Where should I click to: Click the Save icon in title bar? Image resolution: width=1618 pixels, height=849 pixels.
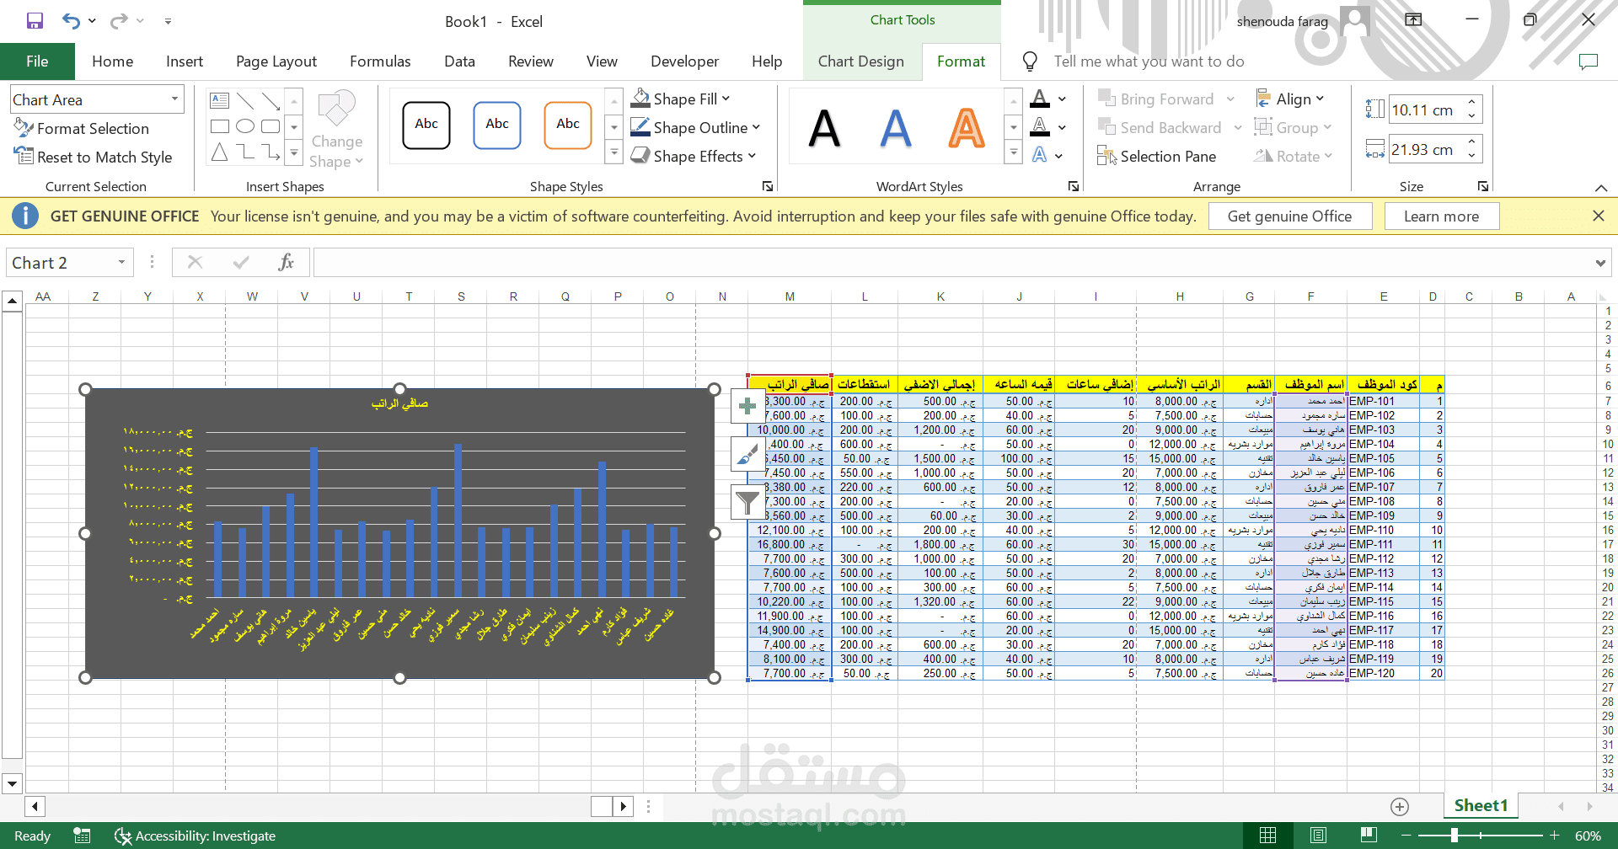click(35, 21)
